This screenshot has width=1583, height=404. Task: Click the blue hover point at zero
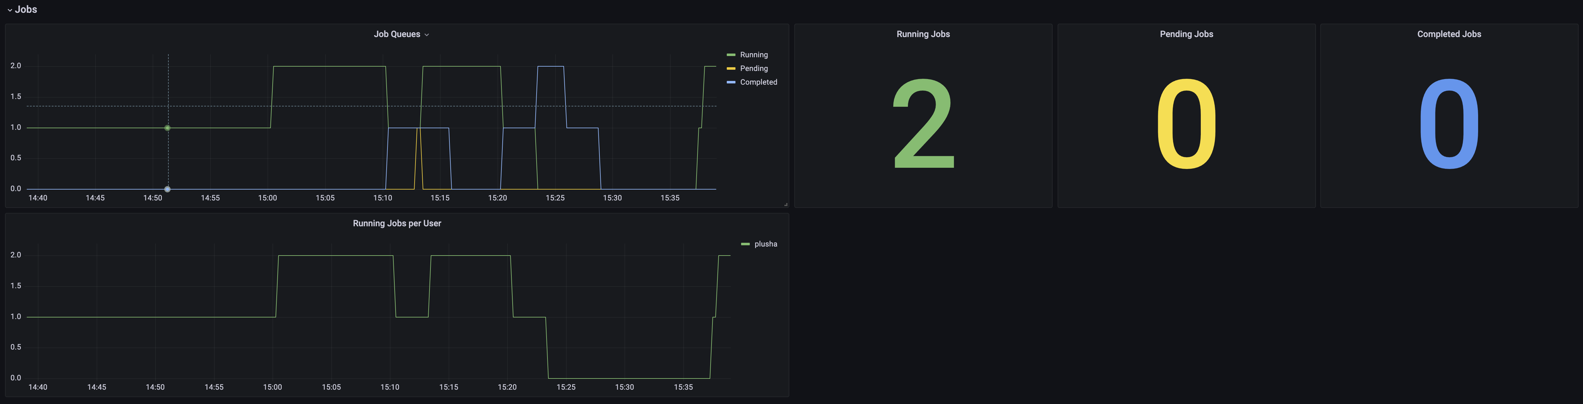pyautogui.click(x=167, y=189)
